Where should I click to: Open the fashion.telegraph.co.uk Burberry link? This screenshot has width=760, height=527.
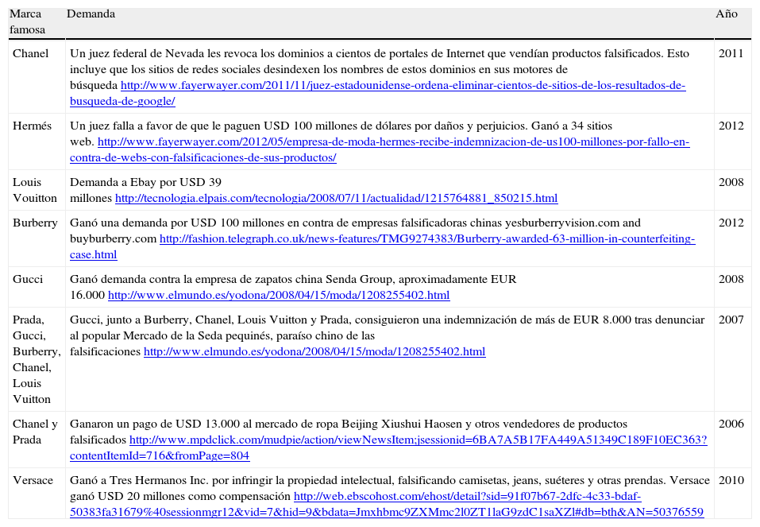[x=426, y=238]
